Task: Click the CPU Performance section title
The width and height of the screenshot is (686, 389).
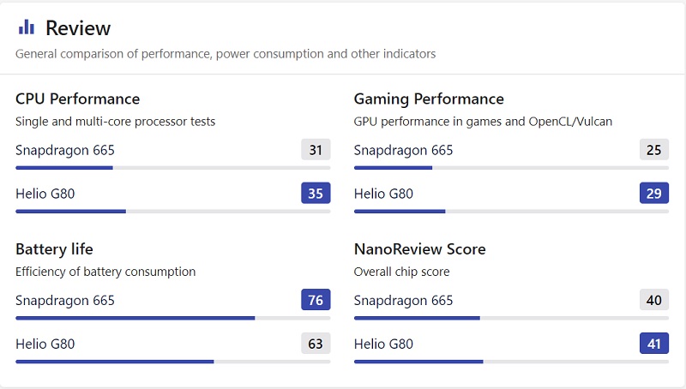Action: (77, 99)
